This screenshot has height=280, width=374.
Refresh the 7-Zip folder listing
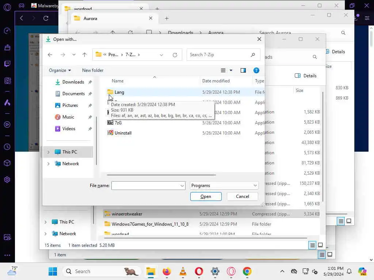point(175,55)
